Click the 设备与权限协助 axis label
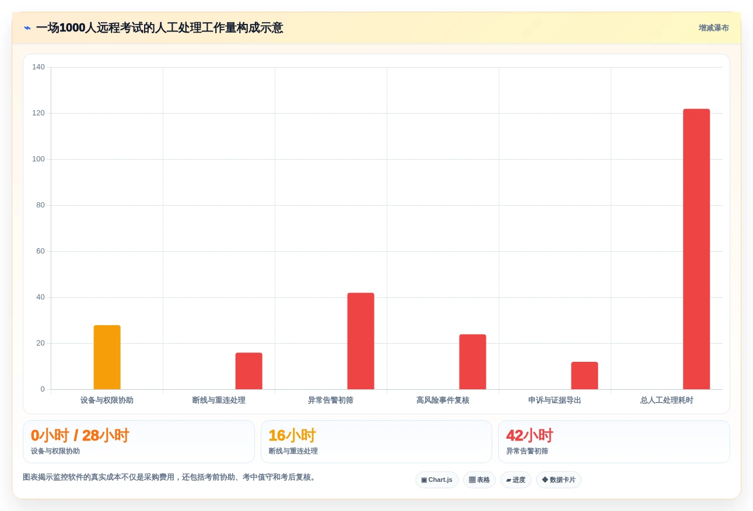753x511 pixels. (107, 400)
